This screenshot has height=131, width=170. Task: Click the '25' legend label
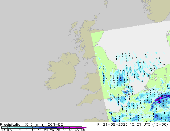click(52, 130)
